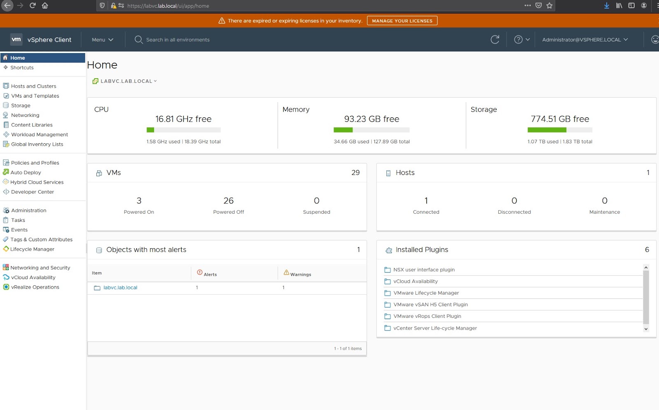659x410 pixels.
Task: Click the Hosts and Clusters icon
Action: [x=6, y=86]
